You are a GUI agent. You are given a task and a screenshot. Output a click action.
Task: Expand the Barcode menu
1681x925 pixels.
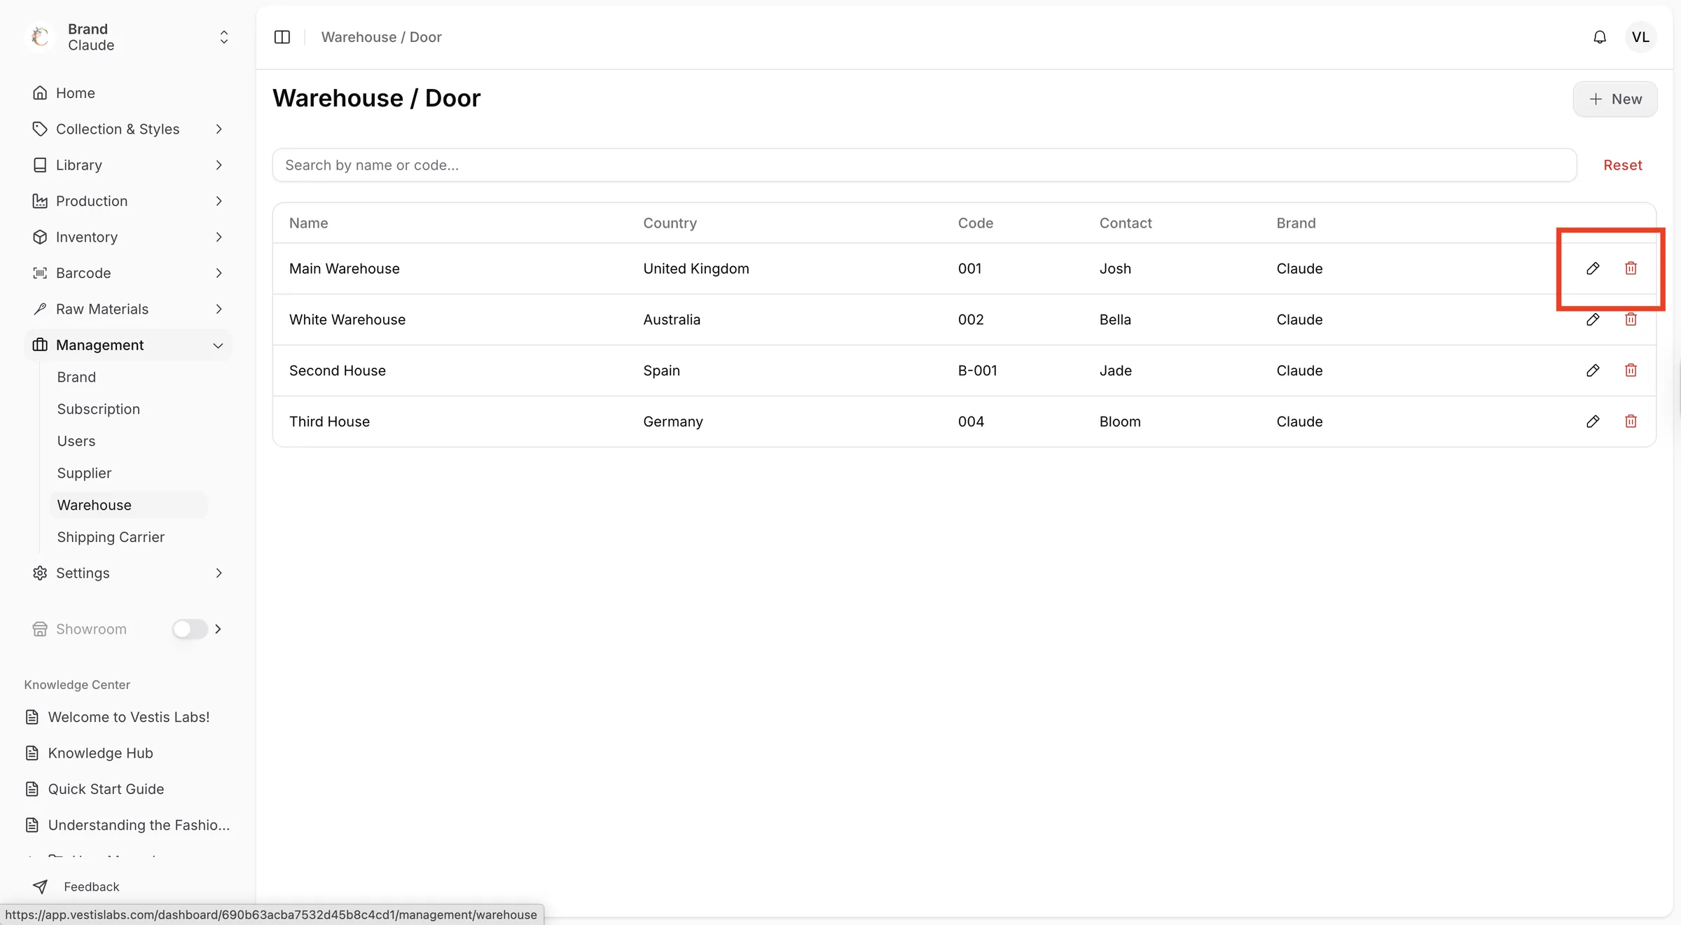tap(127, 273)
